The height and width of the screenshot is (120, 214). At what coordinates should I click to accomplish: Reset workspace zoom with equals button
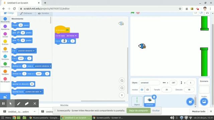(x=122, y=95)
